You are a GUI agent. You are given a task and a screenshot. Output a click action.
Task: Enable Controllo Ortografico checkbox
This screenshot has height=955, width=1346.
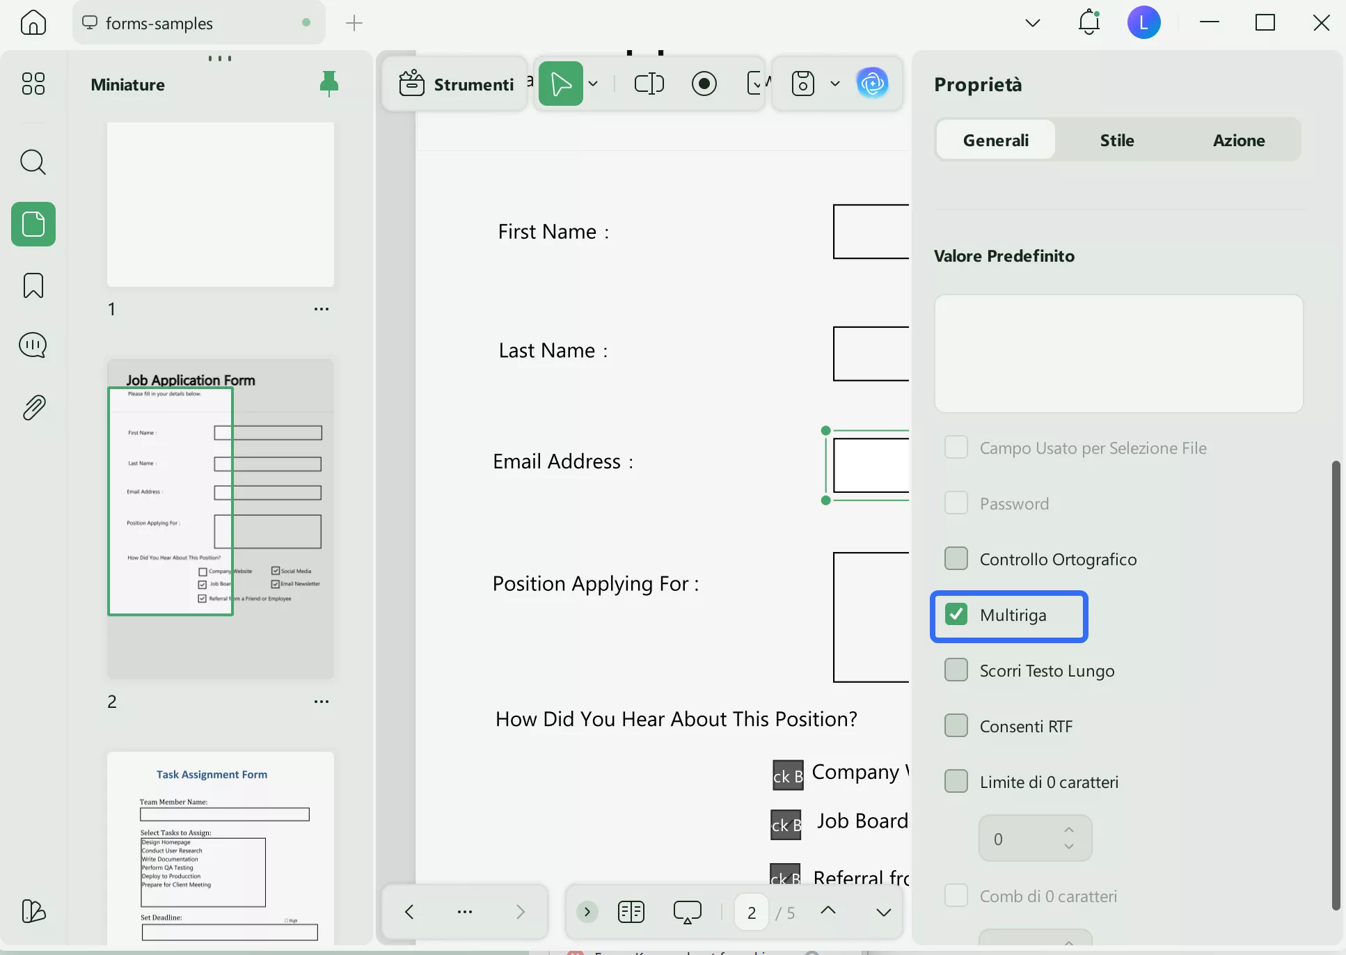tap(956, 559)
